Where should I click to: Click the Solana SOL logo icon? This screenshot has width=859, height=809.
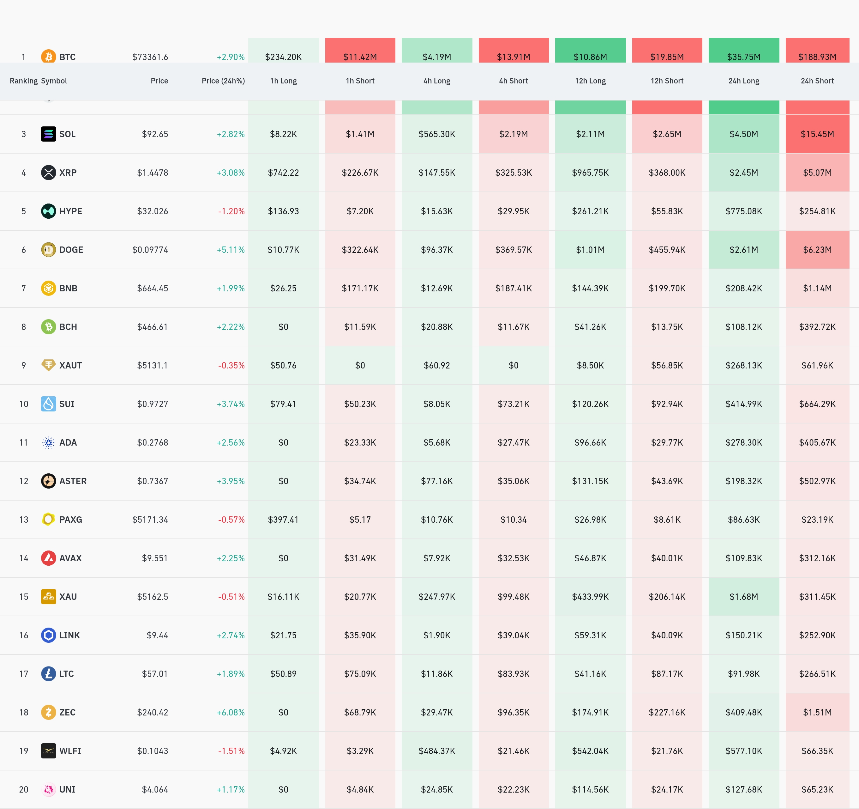(48, 134)
